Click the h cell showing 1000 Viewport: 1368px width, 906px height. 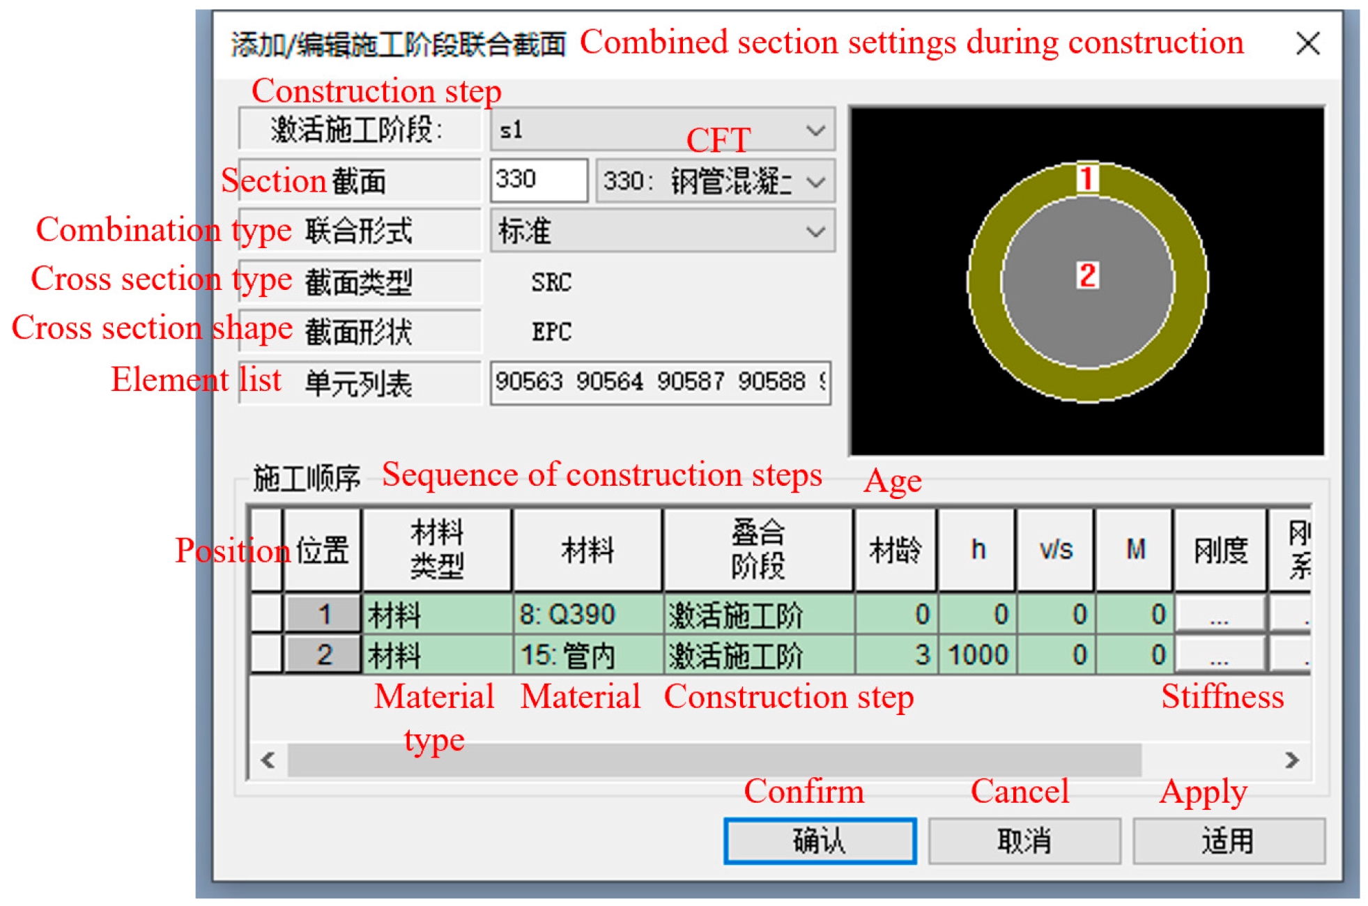(x=976, y=655)
